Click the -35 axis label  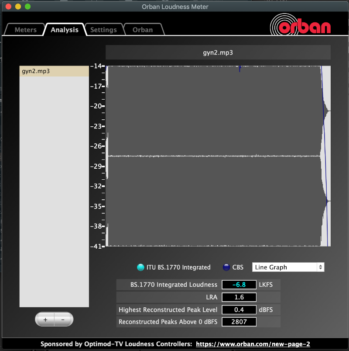pos(96,206)
